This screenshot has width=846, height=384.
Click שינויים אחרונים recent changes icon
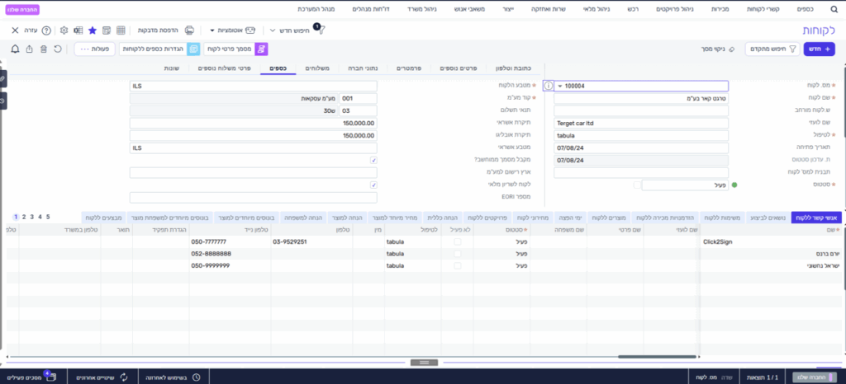pyautogui.click(x=123, y=377)
